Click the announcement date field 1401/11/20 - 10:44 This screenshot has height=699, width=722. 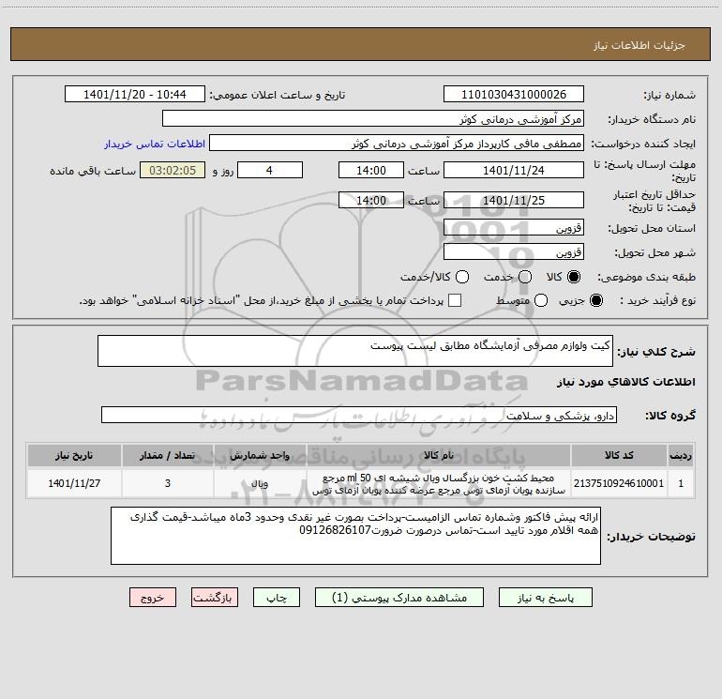[135, 95]
